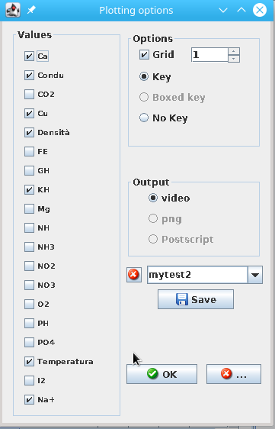Click the grid number input field
Screen dimensions: 275x429
[x=209, y=55]
